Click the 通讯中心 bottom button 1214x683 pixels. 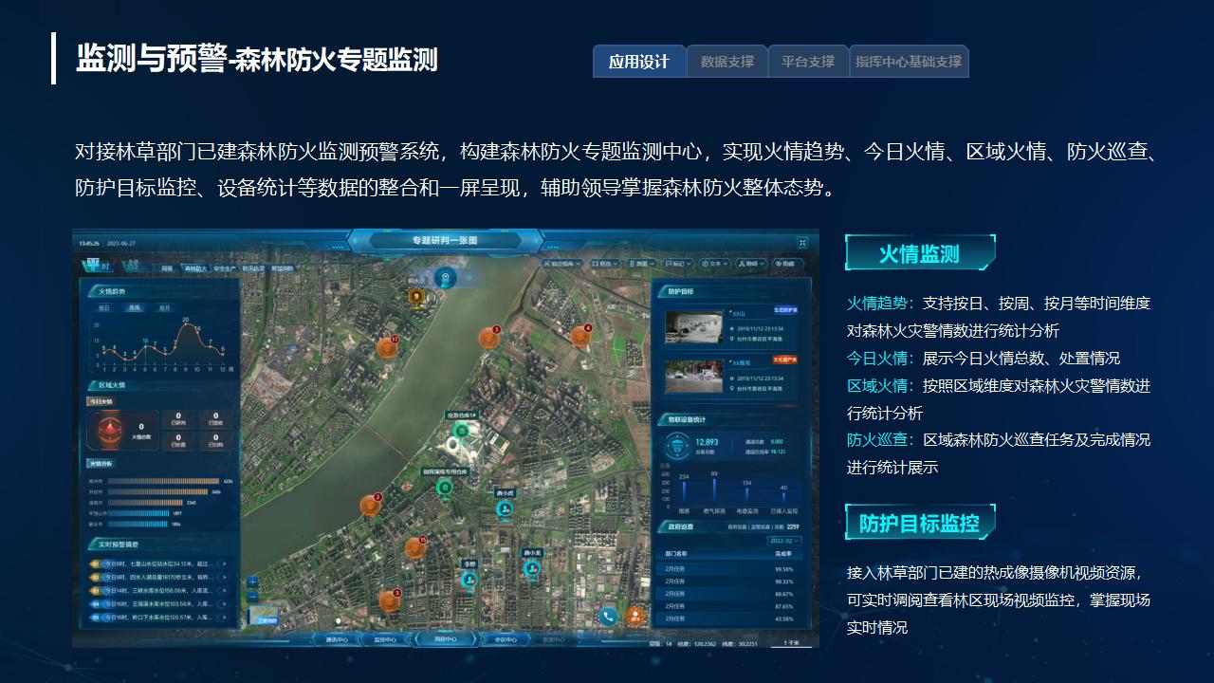(x=338, y=639)
